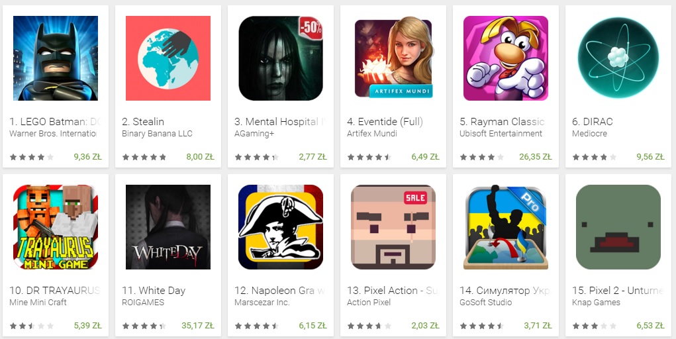
Task: Buy White Day for 35,17 ZŁ
Action: pos(198,326)
